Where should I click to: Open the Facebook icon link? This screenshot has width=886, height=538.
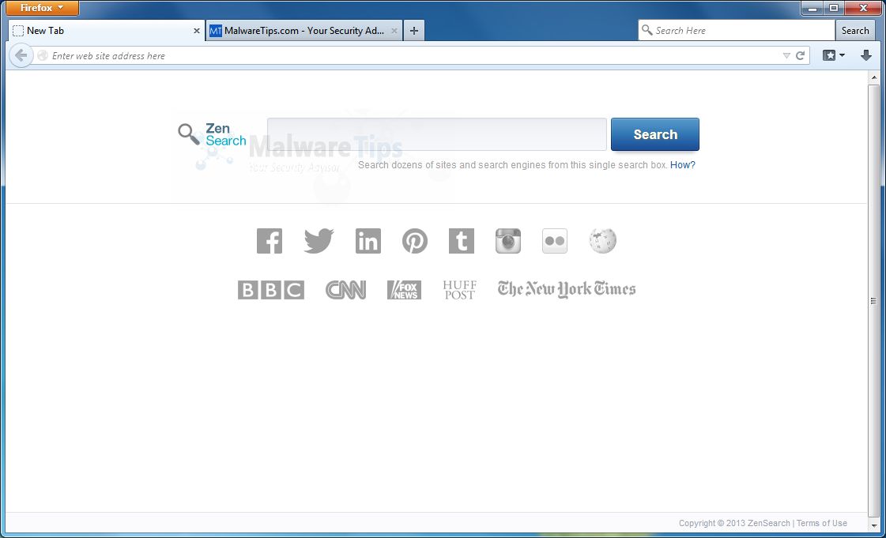(270, 241)
